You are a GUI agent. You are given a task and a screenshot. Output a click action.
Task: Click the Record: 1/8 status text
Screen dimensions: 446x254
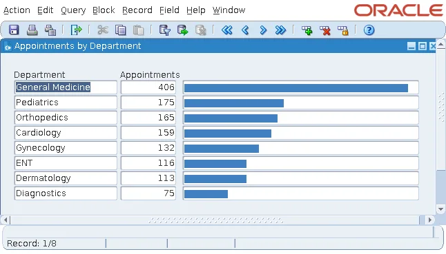32,244
